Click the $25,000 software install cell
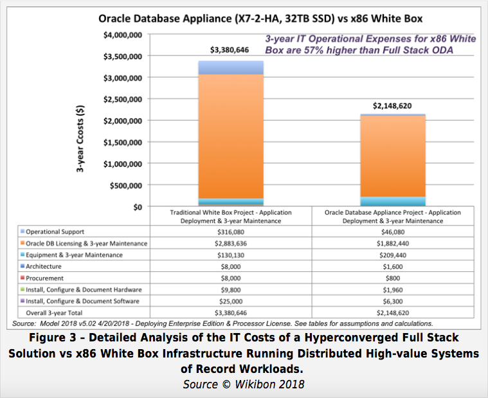 [231, 302]
